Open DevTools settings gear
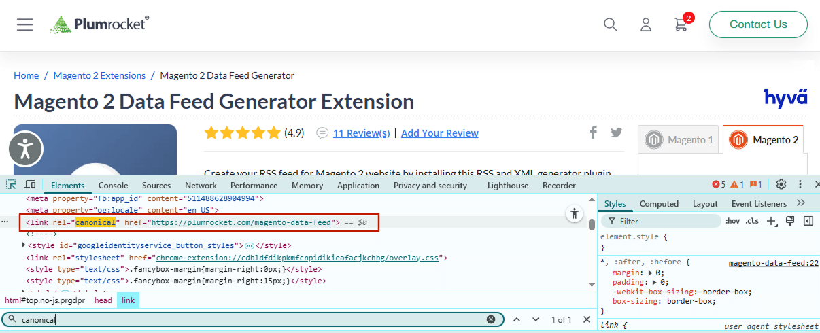The image size is (820, 333). coord(781,185)
